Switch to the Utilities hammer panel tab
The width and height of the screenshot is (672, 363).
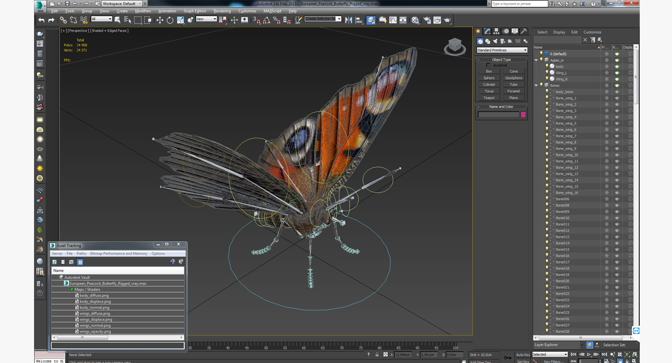pos(524,31)
